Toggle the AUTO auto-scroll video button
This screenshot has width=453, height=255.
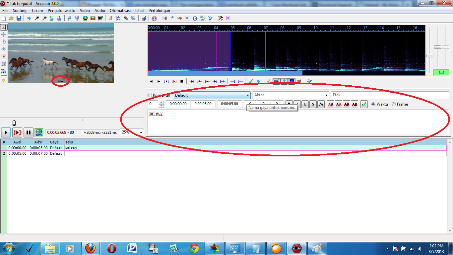[x=39, y=132]
